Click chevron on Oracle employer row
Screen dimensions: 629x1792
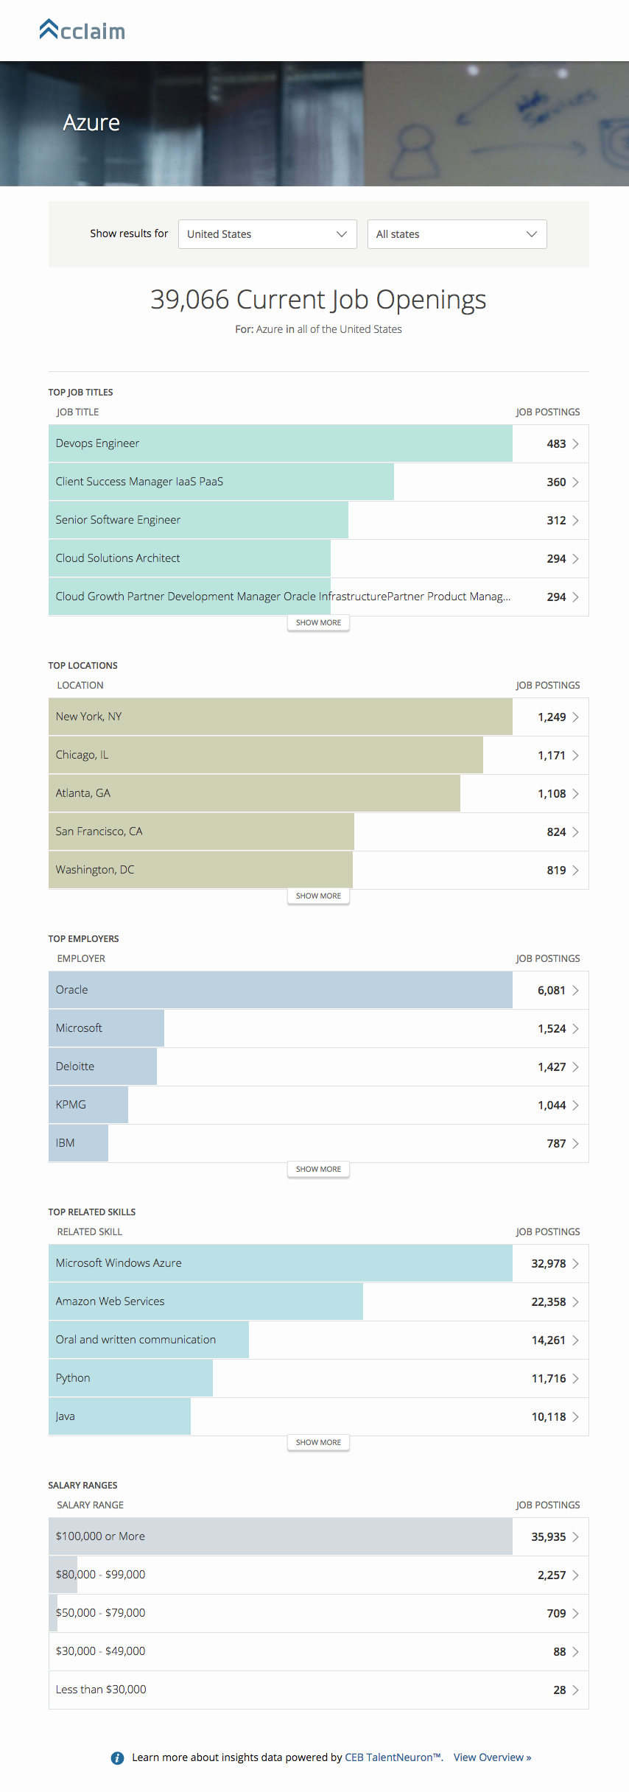pyautogui.click(x=575, y=991)
